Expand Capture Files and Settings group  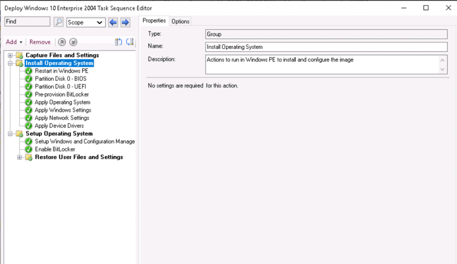(x=10, y=55)
